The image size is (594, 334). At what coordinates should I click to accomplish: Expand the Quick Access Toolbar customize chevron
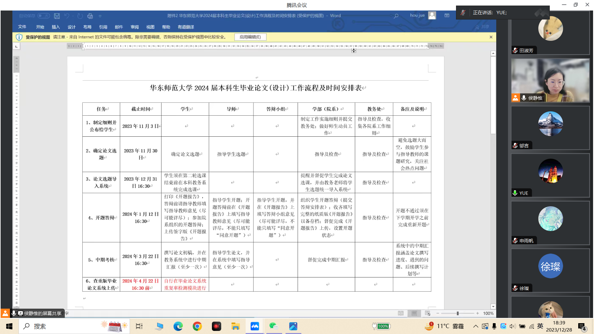click(100, 15)
